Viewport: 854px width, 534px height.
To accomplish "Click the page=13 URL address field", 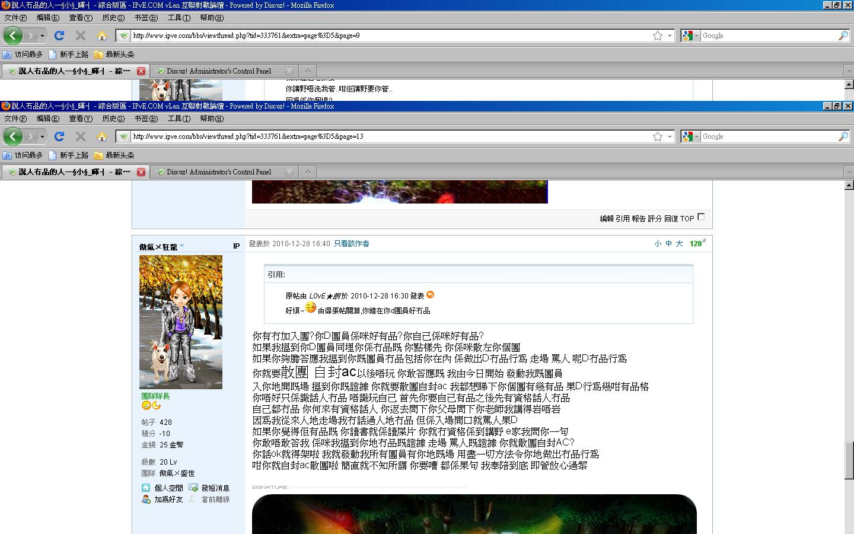I will pyautogui.click(x=385, y=136).
